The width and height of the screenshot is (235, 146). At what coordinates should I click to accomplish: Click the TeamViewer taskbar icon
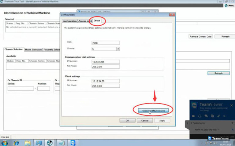[73, 143]
